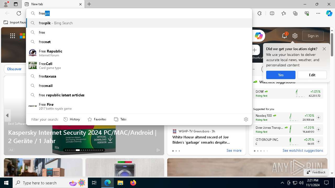Open Settings and more ellipsis menu

coord(318,13)
